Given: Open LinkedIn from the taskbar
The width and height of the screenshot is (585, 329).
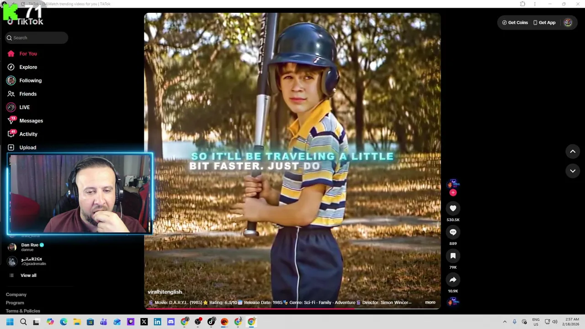Looking at the screenshot, I should 157,322.
